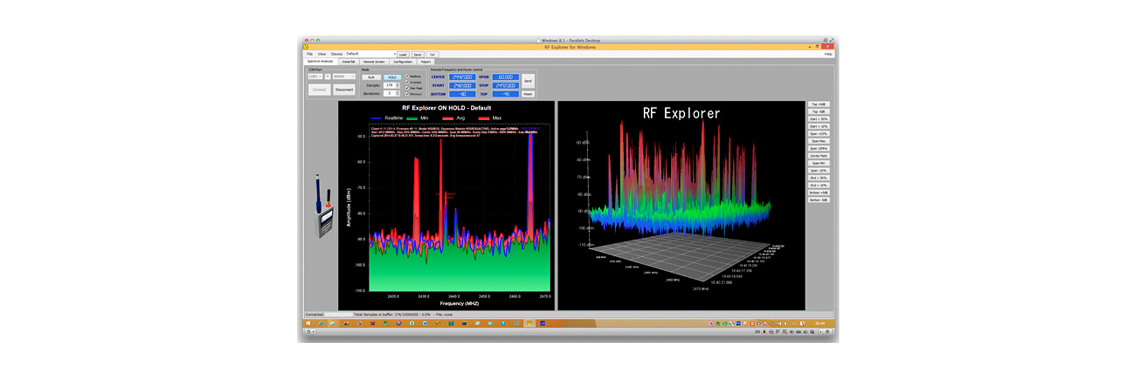The image size is (1136, 378).
Task: Toggle the Realtime checkbox
Action: tap(407, 76)
